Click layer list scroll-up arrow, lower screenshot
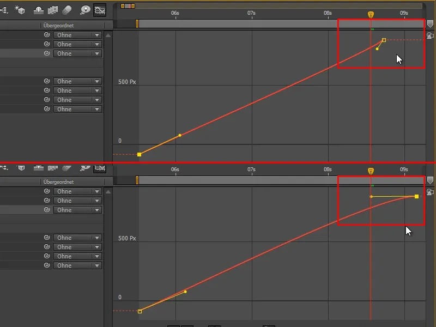The width and height of the screenshot is (436, 327). (108, 192)
